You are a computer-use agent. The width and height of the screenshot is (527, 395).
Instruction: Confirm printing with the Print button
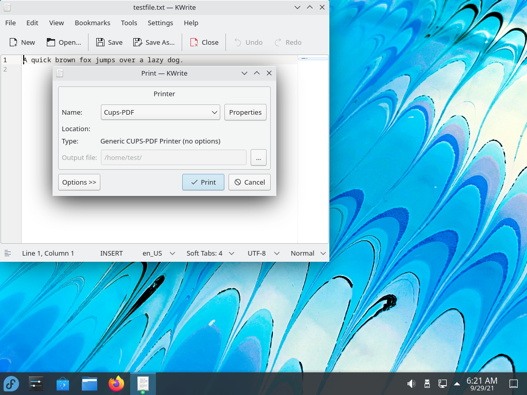tap(203, 182)
